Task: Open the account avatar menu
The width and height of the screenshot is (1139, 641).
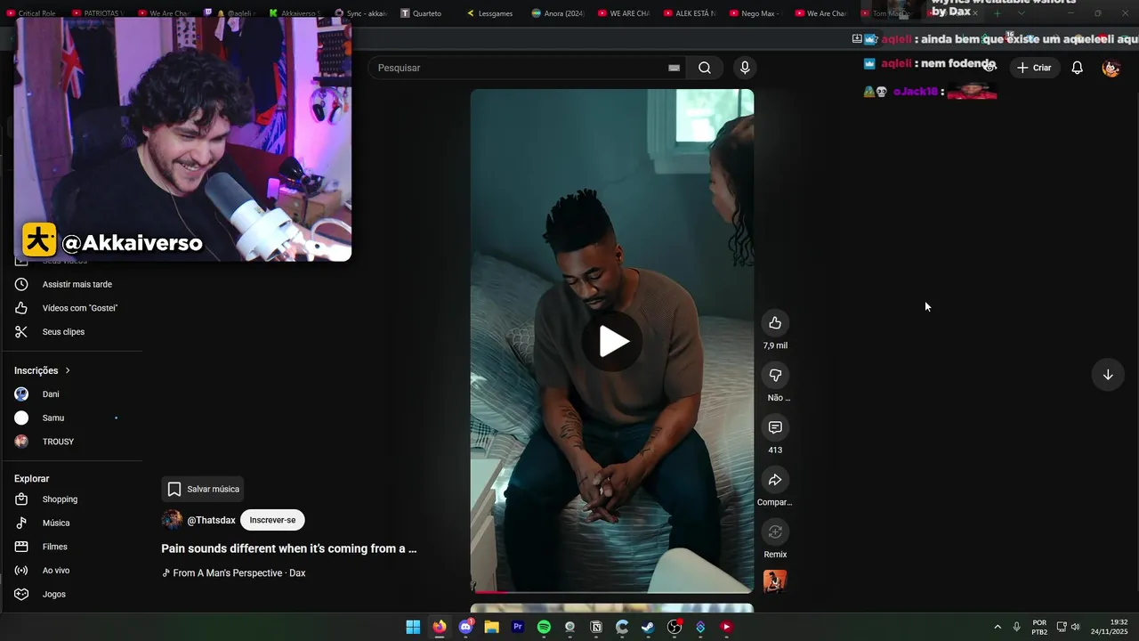Action: pos(1111,68)
